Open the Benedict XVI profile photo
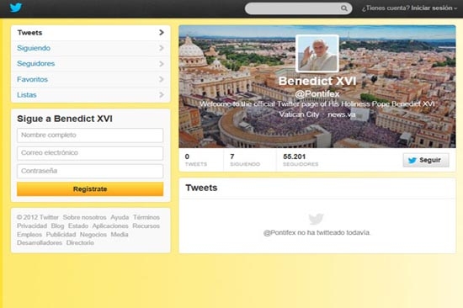This screenshot has height=308, width=463. [317, 54]
